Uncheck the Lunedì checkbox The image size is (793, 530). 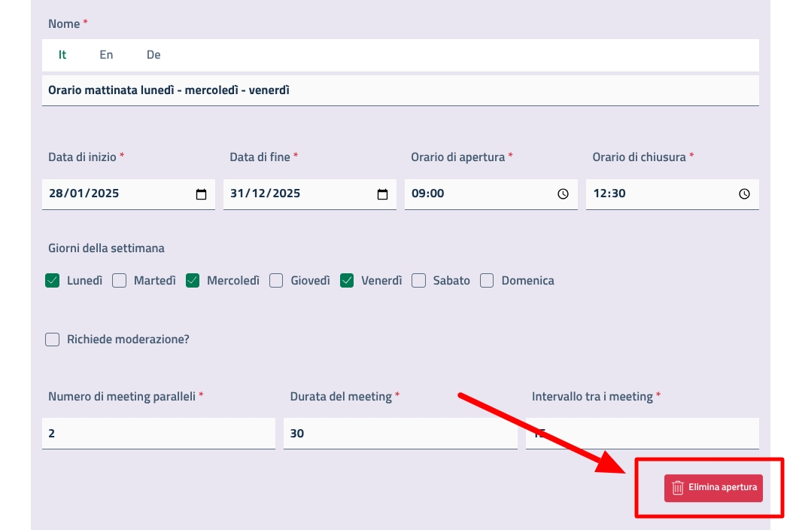point(53,281)
